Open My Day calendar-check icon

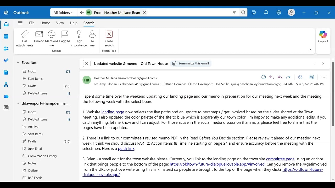tap(254, 13)
